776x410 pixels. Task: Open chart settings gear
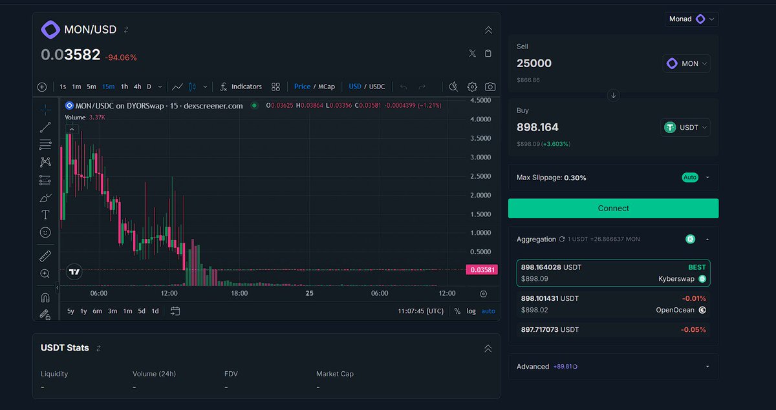[472, 87]
